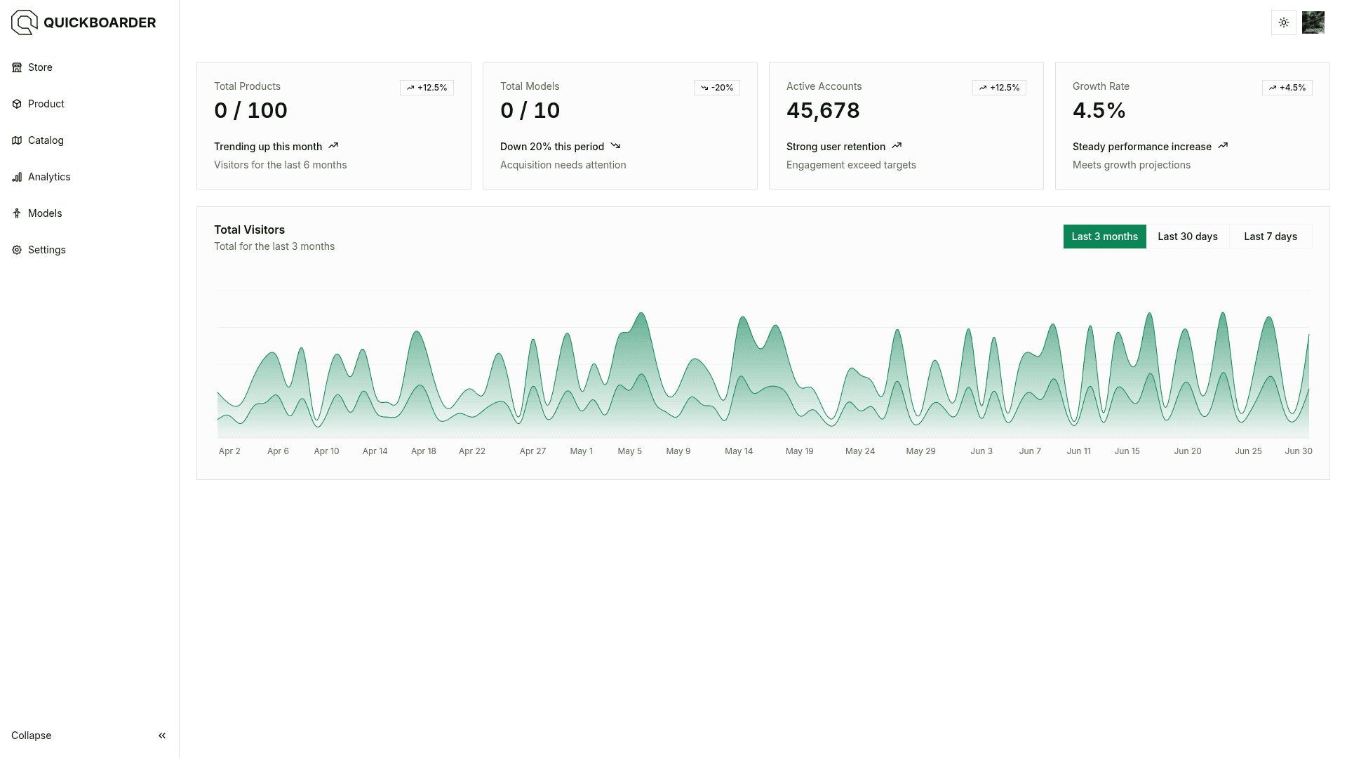Switch chart to Last 30 days
The width and height of the screenshot is (1347, 758).
[1187, 237]
